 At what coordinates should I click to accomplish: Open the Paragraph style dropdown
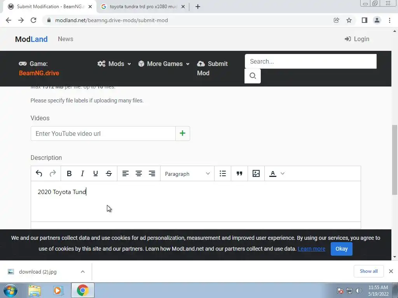point(187,174)
